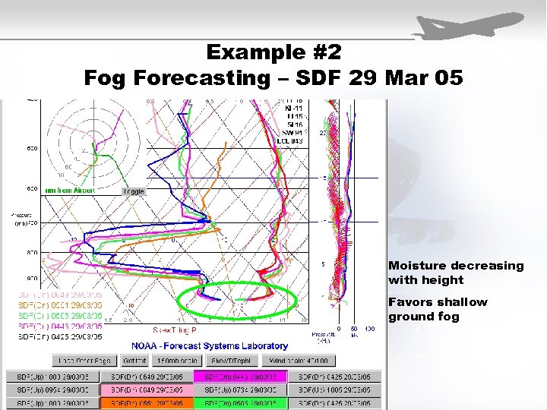Click the hodograph polar plot
Image resolution: width=547 pixels, height=410 pixels.
coord(93,143)
